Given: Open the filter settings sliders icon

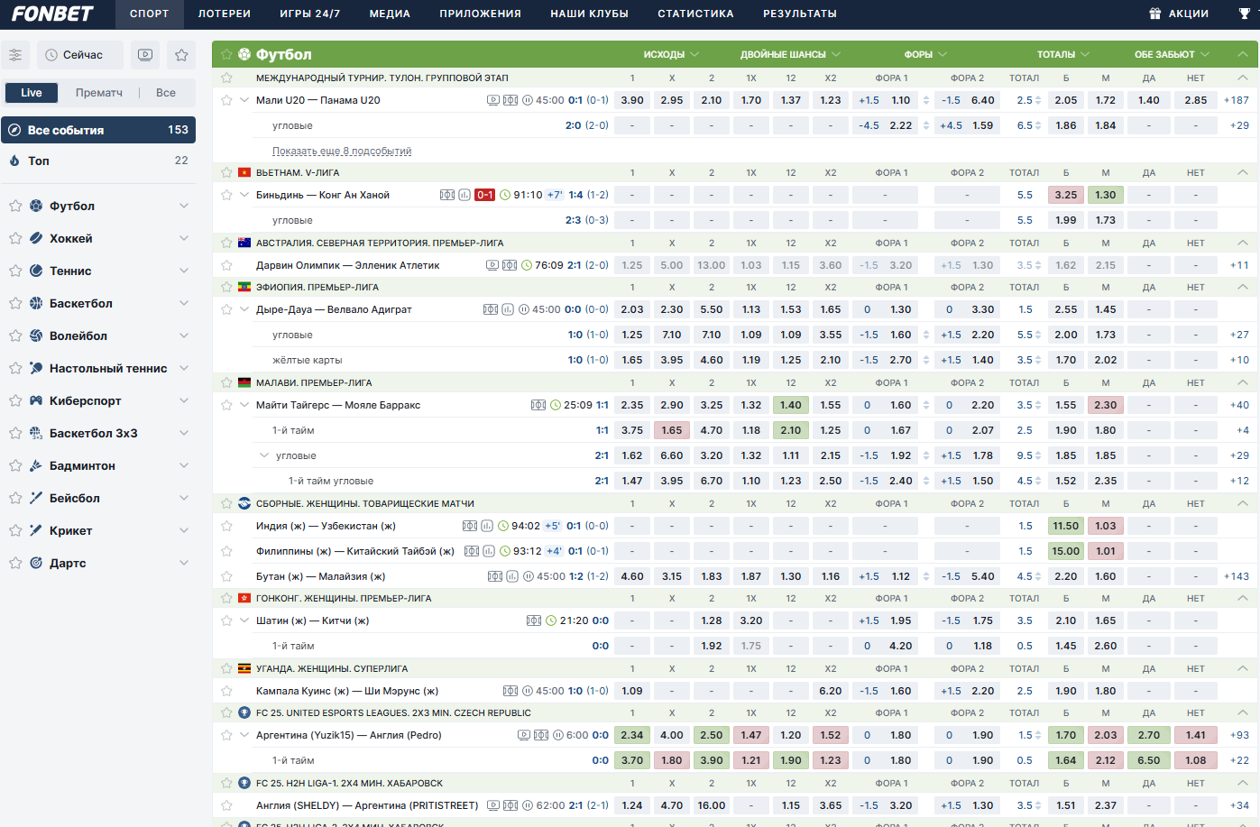Looking at the screenshot, I should pyautogui.click(x=15, y=55).
